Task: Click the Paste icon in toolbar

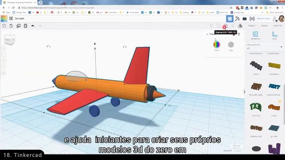Action: [x=11, y=26]
